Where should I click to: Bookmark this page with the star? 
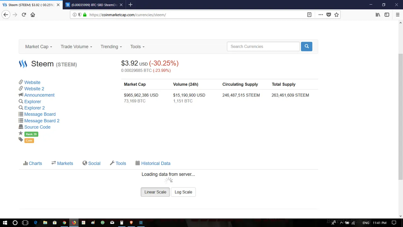[x=336, y=15]
